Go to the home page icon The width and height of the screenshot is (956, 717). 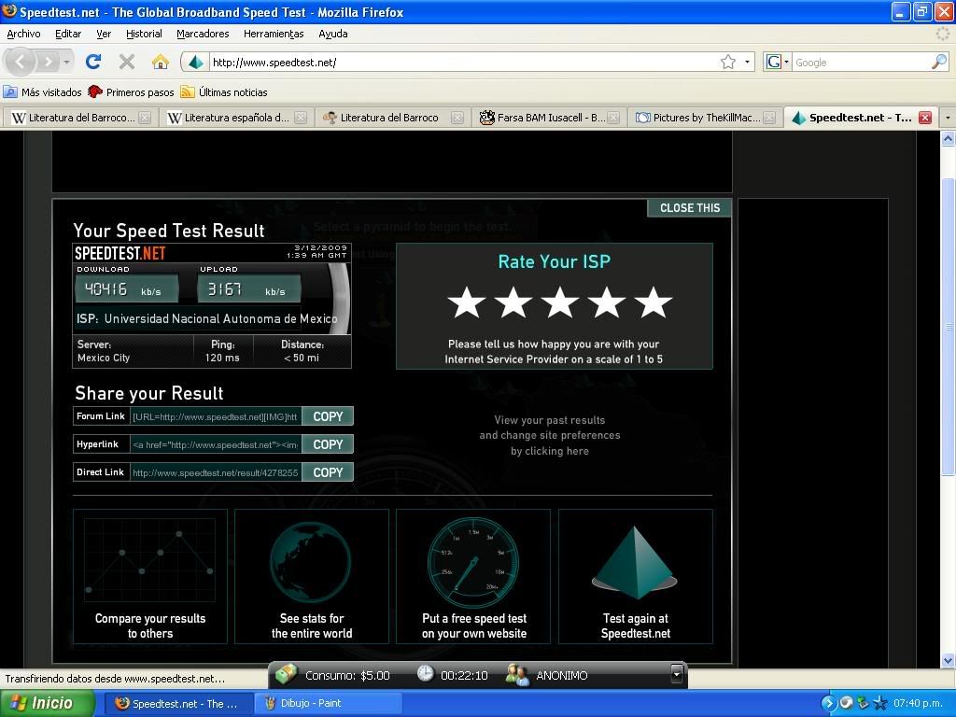tap(161, 62)
